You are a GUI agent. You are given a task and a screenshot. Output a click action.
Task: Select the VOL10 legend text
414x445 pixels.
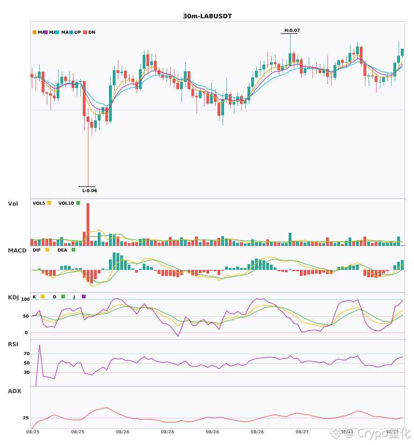click(x=66, y=203)
